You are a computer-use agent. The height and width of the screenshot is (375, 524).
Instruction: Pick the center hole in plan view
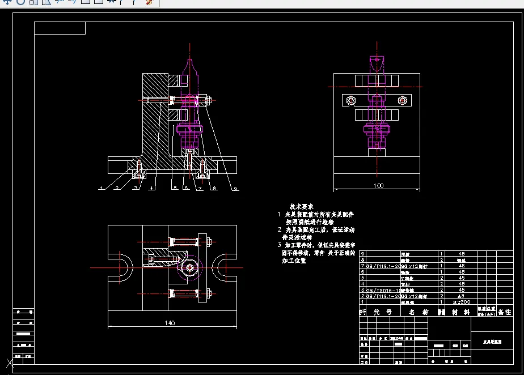(x=190, y=267)
